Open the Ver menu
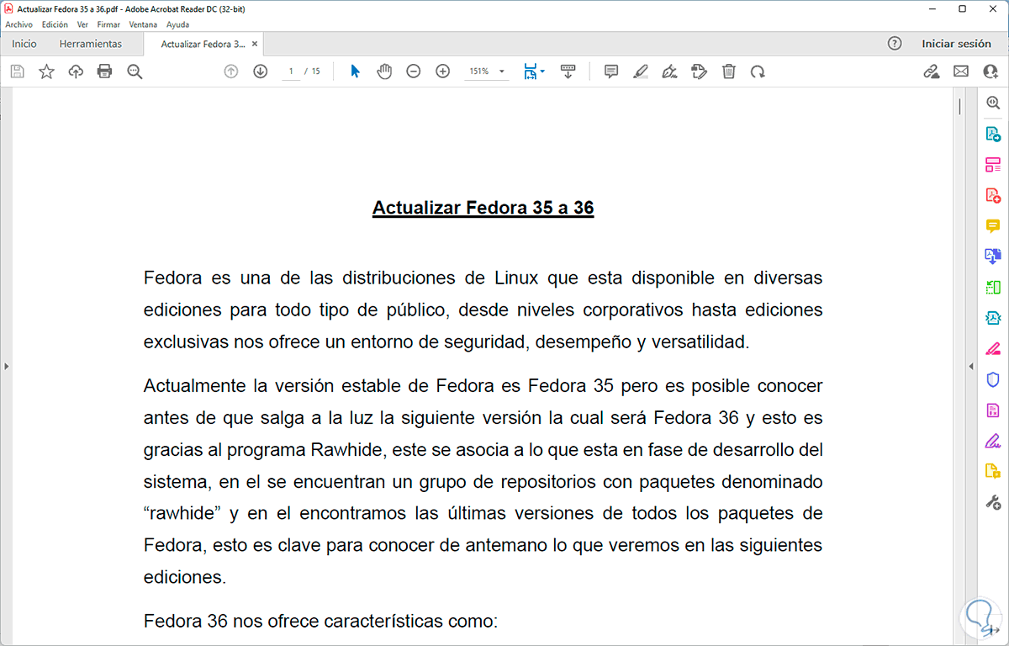1009x646 pixels. pyautogui.click(x=82, y=24)
